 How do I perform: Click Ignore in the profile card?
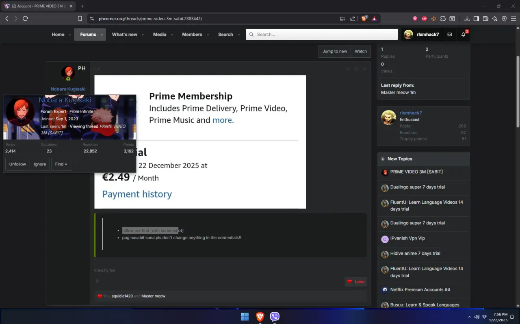tap(40, 164)
